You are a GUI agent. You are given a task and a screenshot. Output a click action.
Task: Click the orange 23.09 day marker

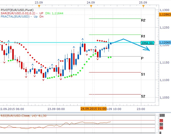coord(38,5)
